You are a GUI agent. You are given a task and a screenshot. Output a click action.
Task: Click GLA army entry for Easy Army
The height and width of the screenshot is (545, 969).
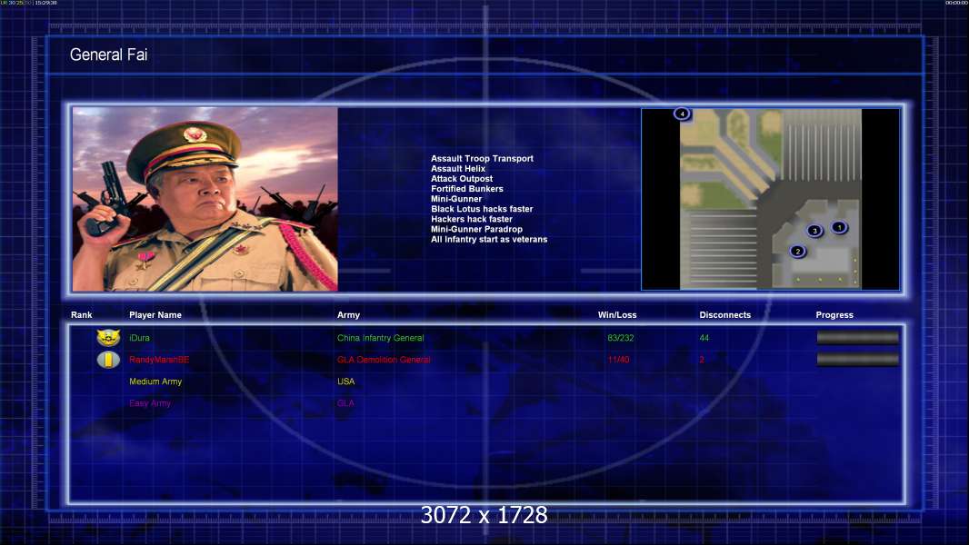pos(345,403)
